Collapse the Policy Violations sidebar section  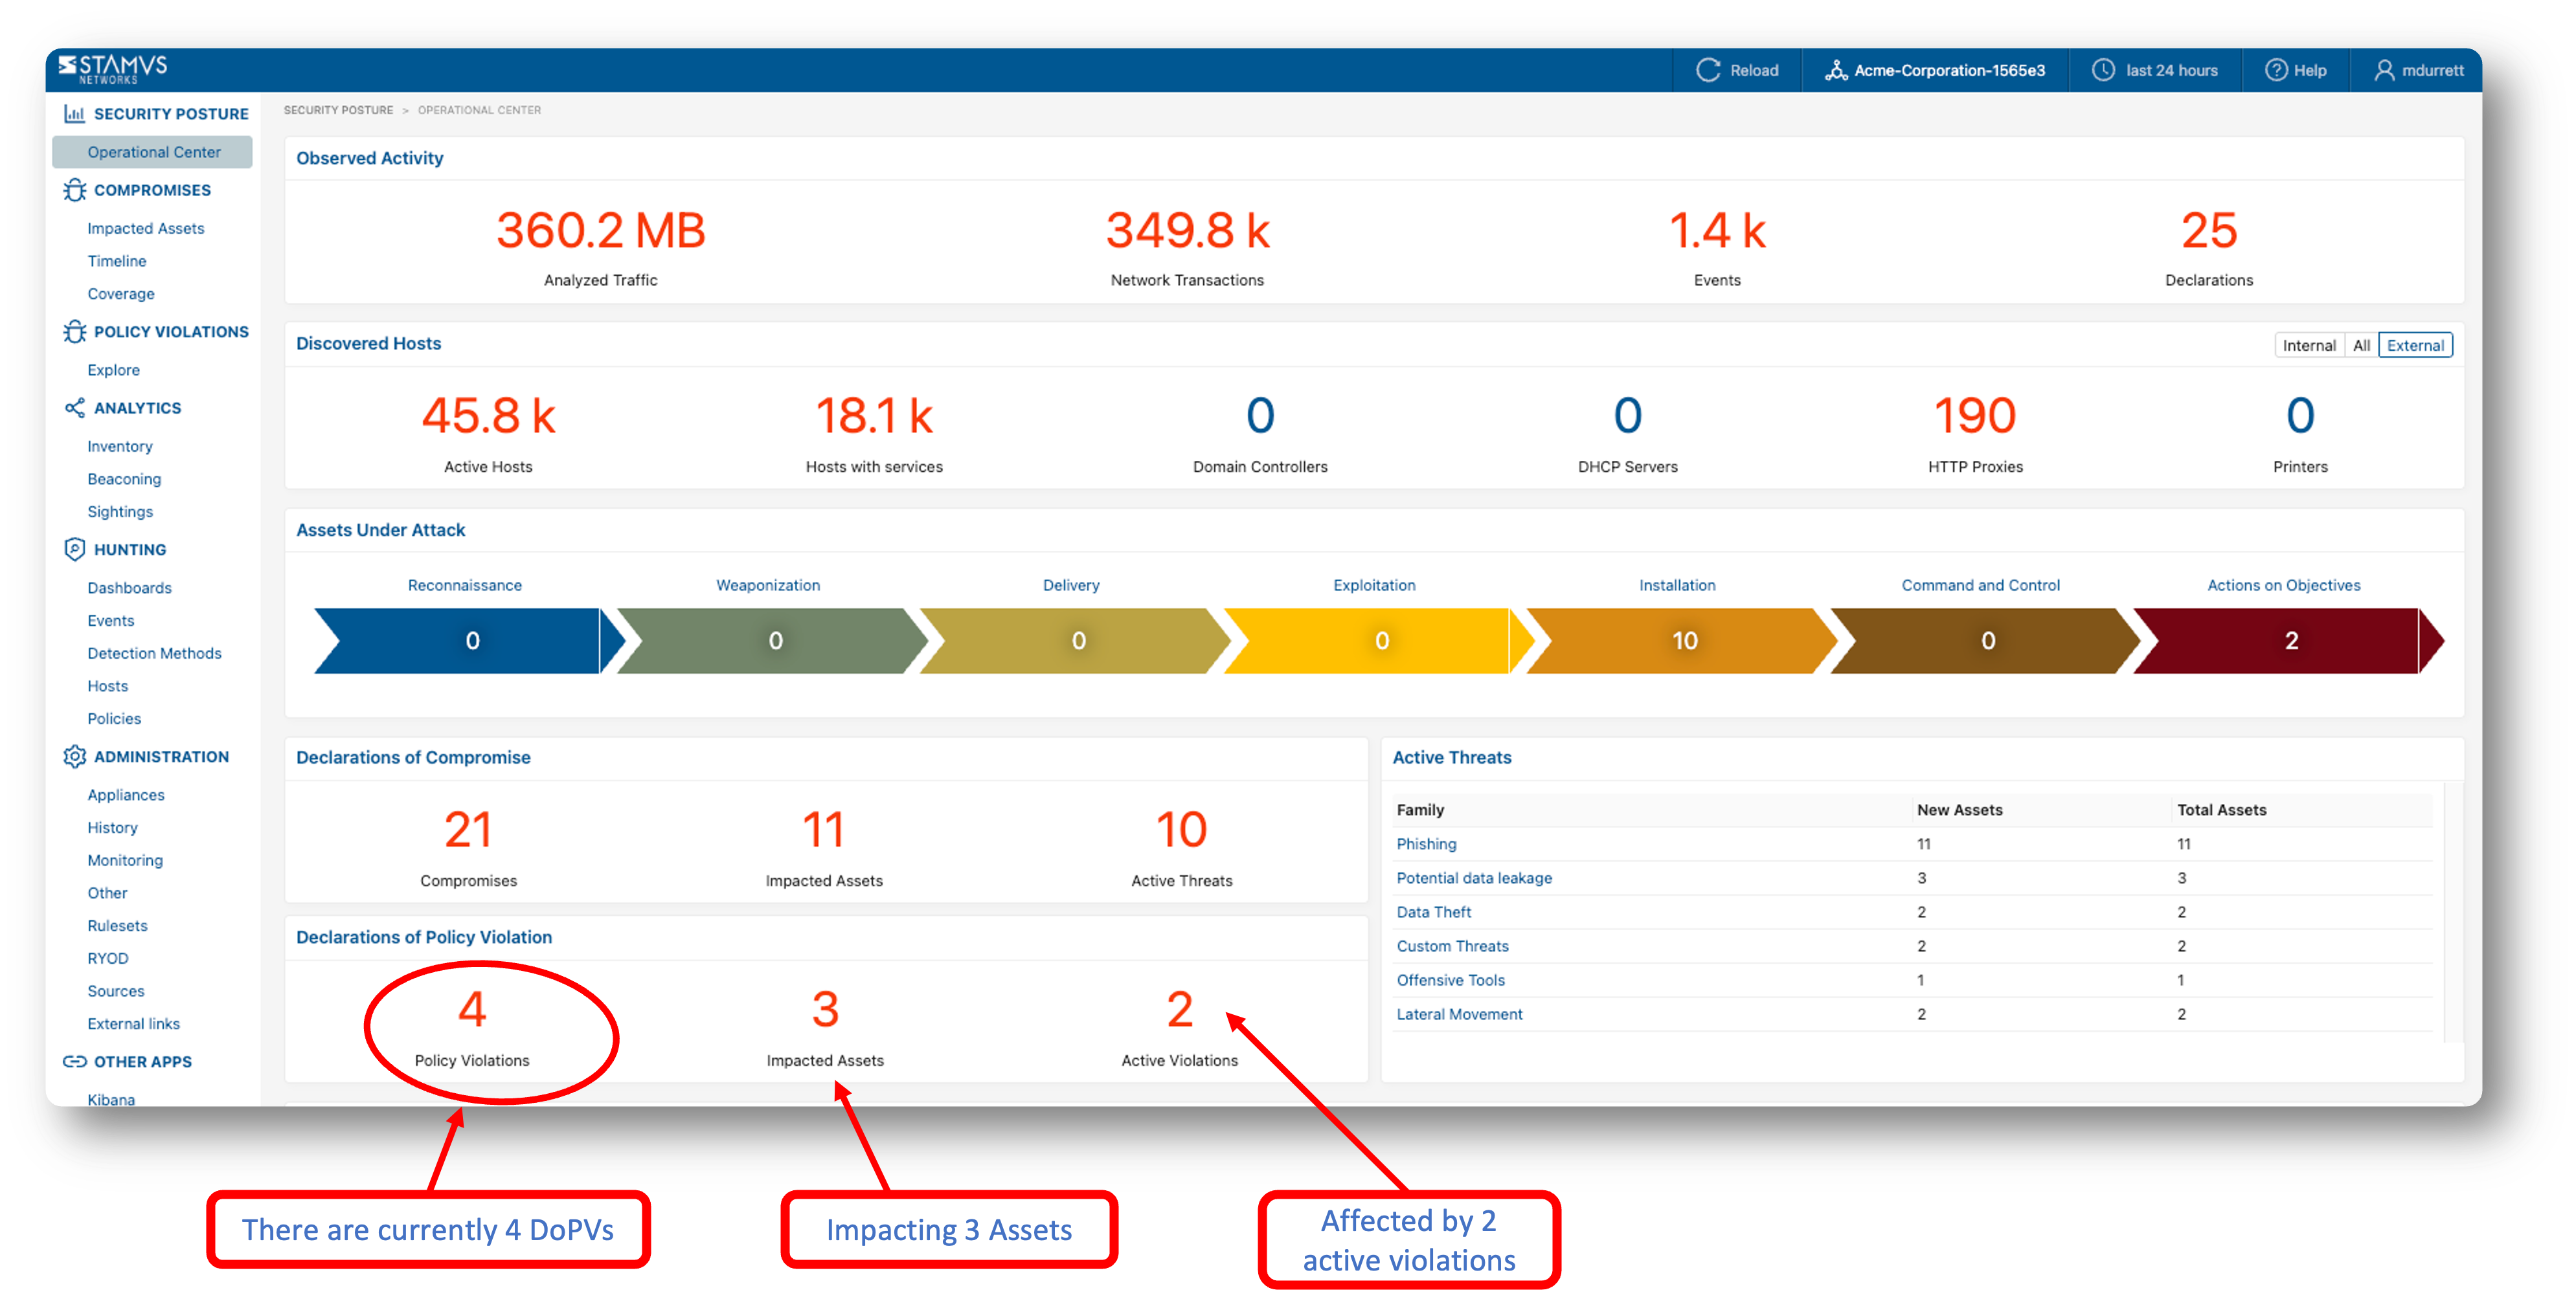tap(170, 332)
